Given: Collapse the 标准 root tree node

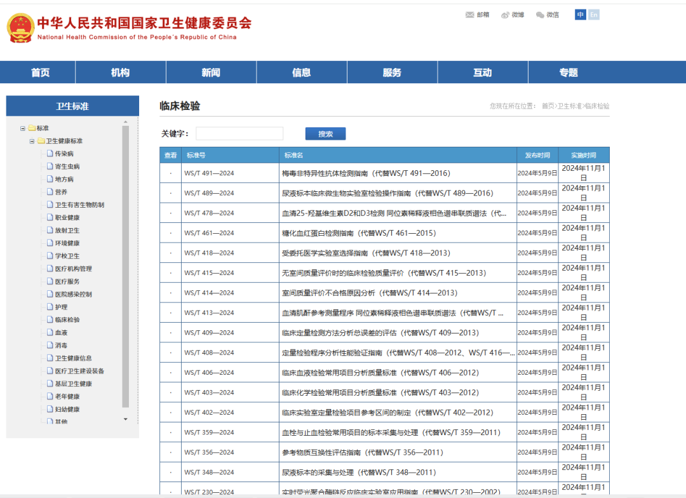Looking at the screenshot, I should [23, 128].
